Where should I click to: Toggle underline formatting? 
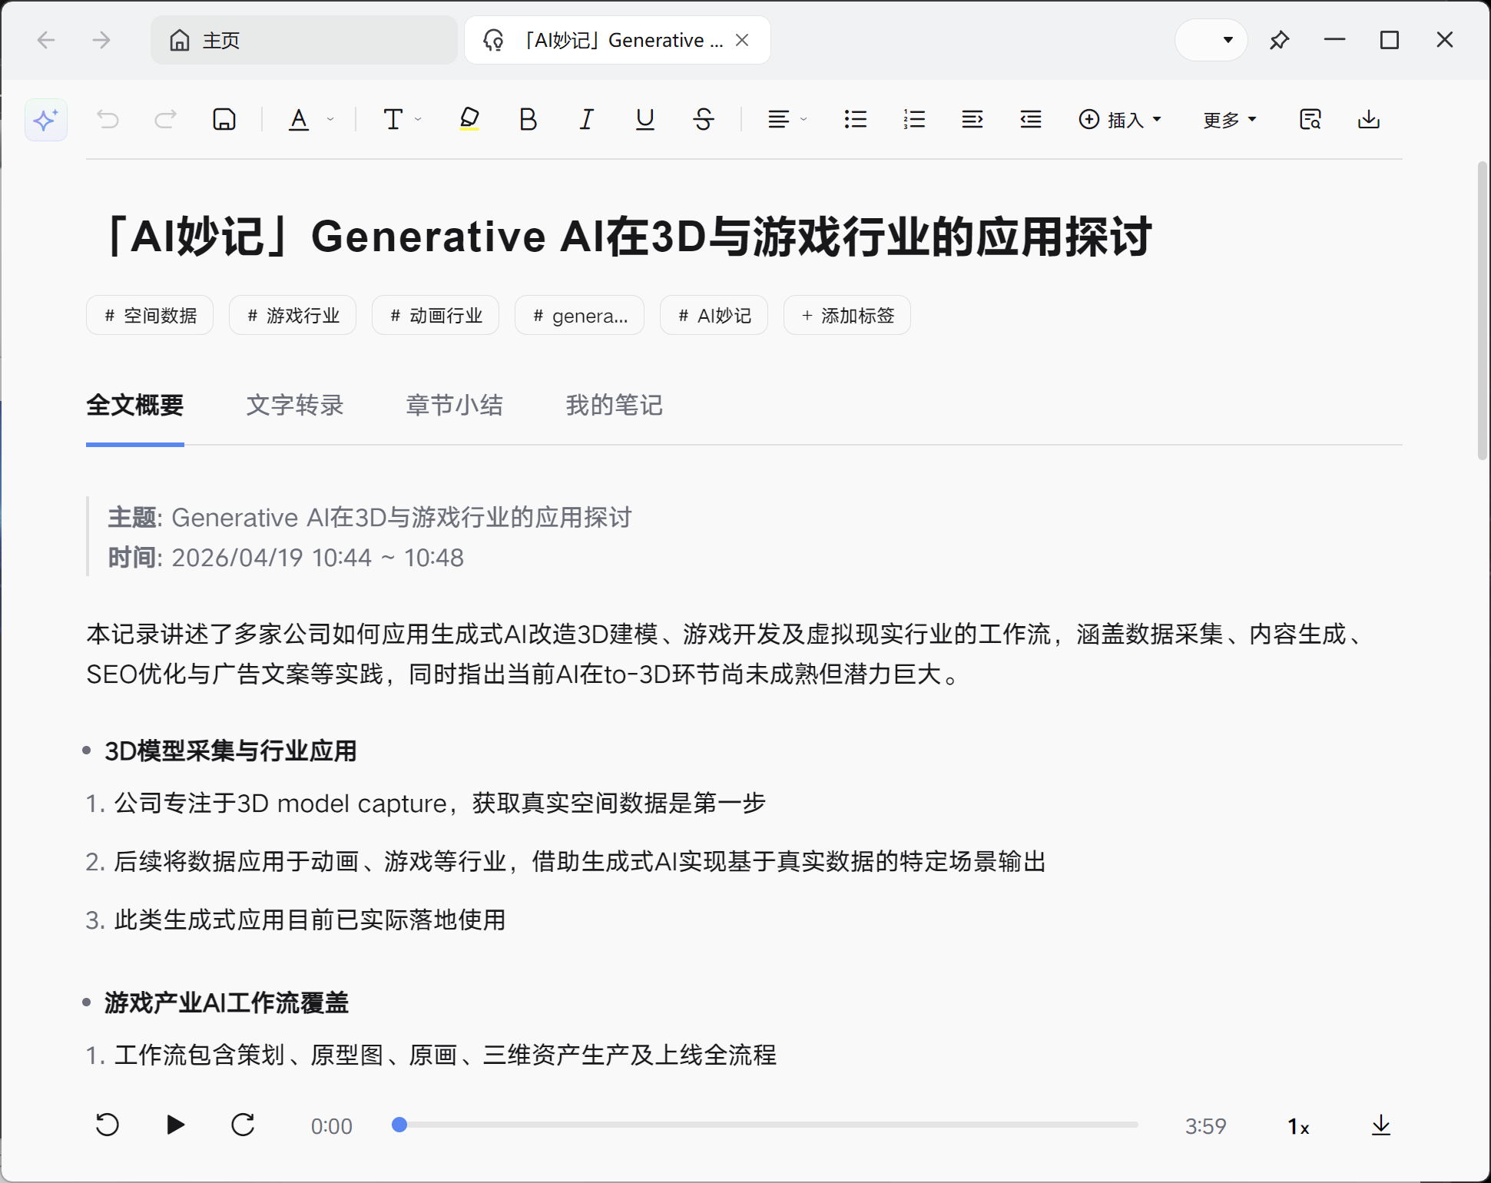point(644,119)
